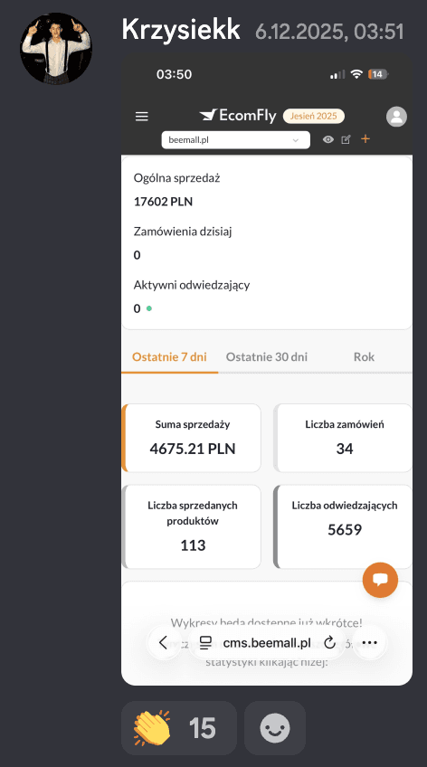Select the Suma sprzedaży card
Viewport: 427px width, 767px height.
point(191,438)
